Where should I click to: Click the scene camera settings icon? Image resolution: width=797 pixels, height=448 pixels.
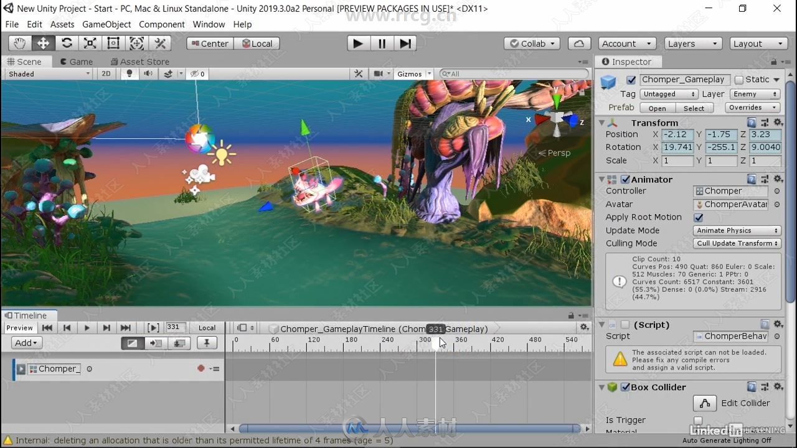tap(378, 73)
